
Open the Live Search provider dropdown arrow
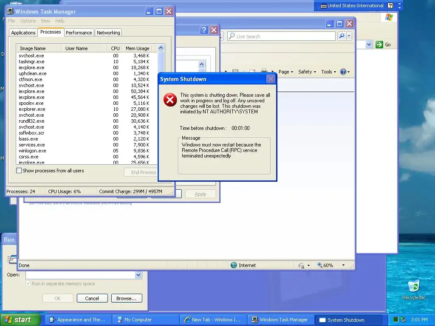coord(349,36)
